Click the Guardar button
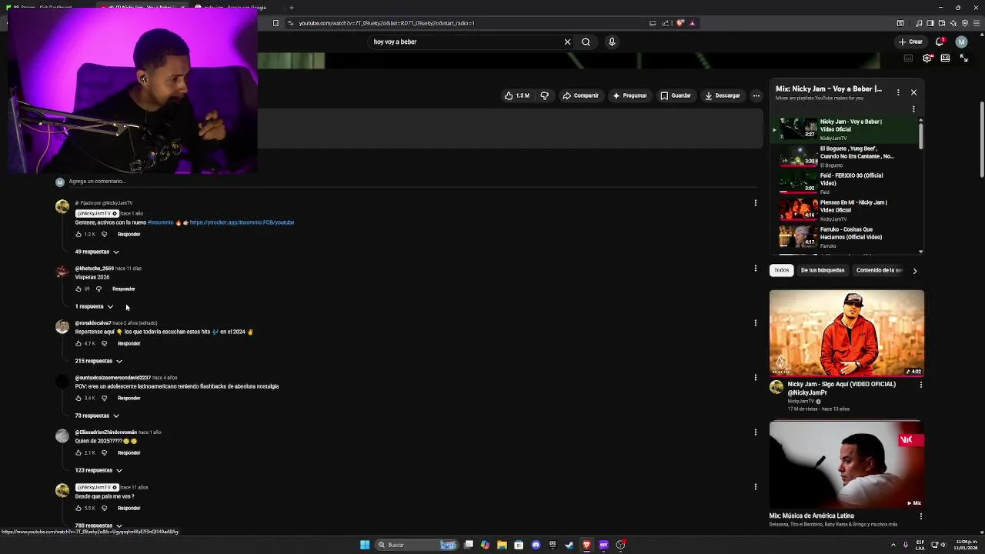The height and width of the screenshot is (554, 985). (x=676, y=95)
